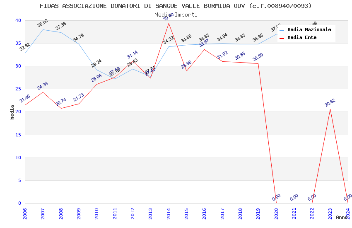This screenshot has width=352, height=228.
Task: Click the red line peak at 2023
Action: point(330,109)
